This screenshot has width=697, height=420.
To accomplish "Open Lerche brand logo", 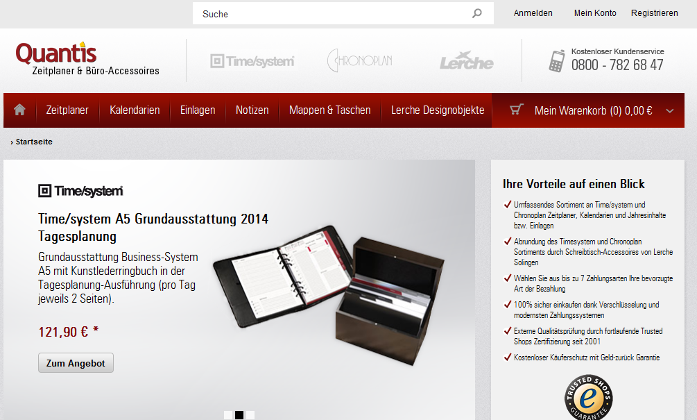I will 466,61.
